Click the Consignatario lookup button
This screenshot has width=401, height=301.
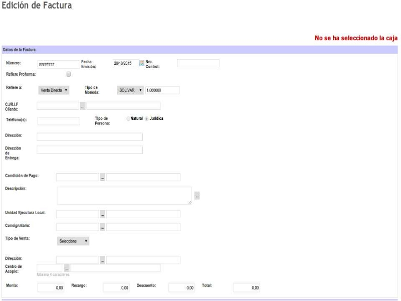(x=102, y=227)
